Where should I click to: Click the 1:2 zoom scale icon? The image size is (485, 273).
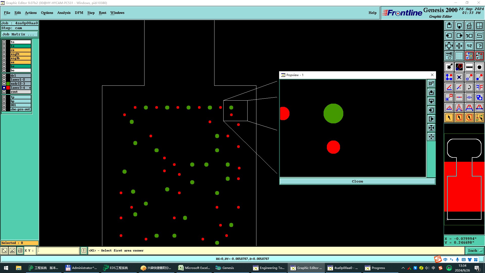tap(469, 46)
